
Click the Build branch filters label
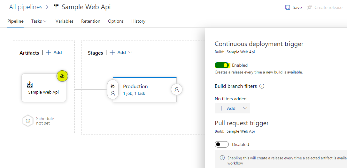[236, 86]
